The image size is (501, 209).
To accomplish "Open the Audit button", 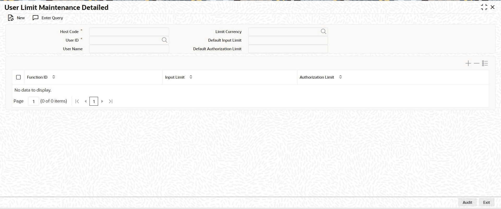I will pos(467,202).
